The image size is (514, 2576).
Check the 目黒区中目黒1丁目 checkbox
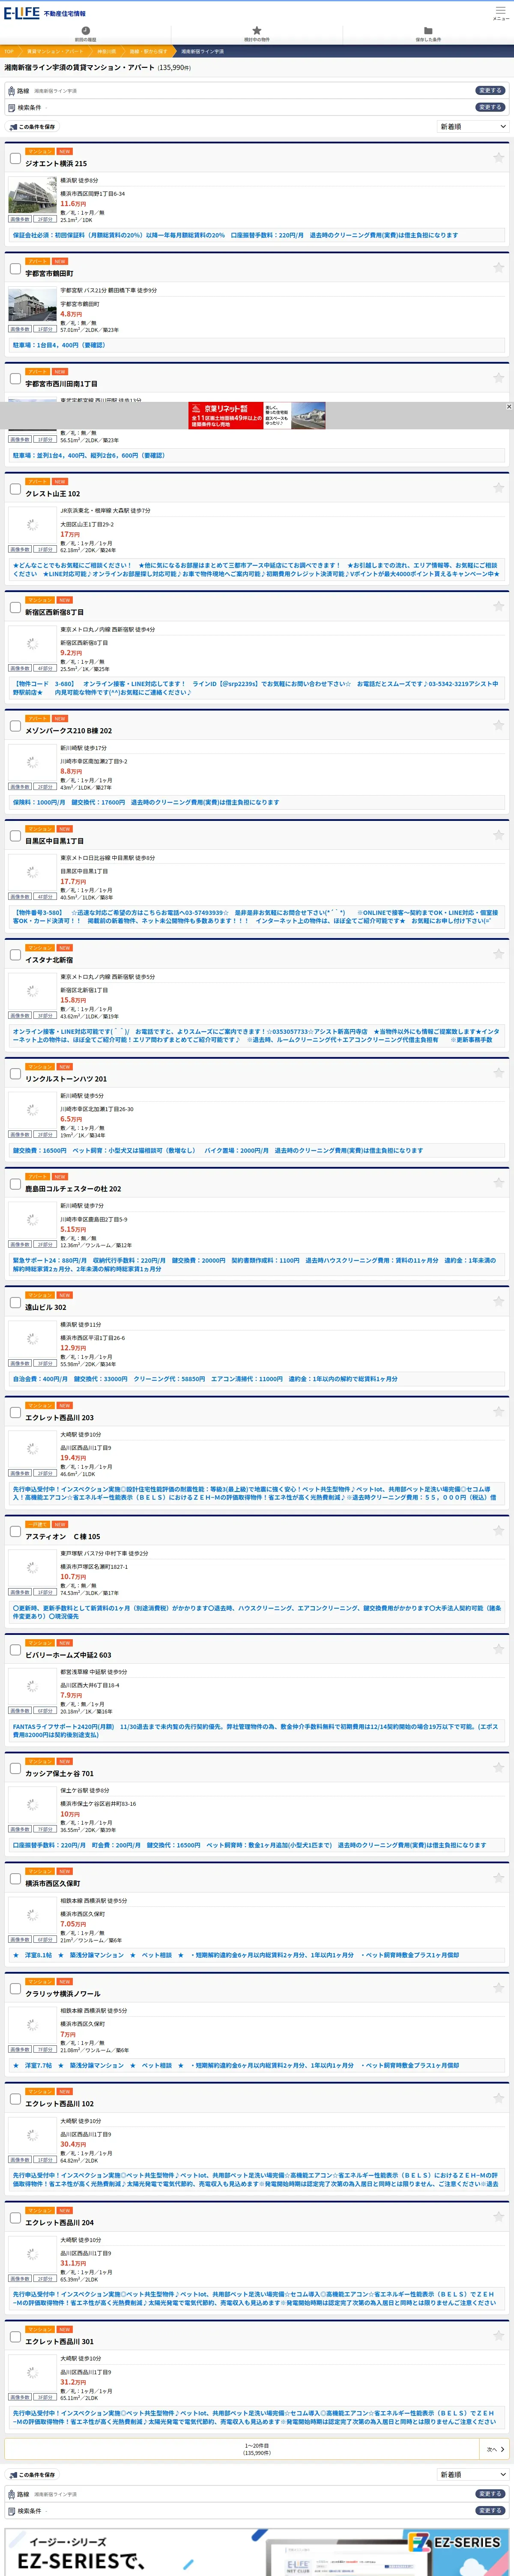click(15, 836)
